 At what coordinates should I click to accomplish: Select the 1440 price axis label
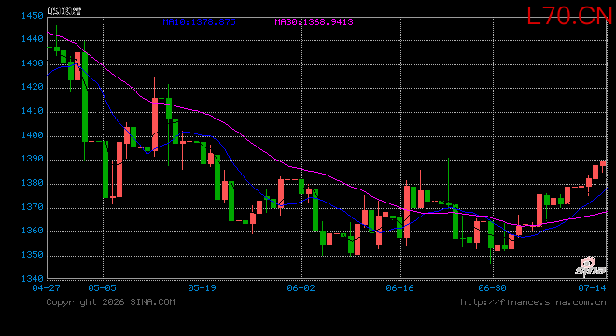pyautogui.click(x=33, y=39)
